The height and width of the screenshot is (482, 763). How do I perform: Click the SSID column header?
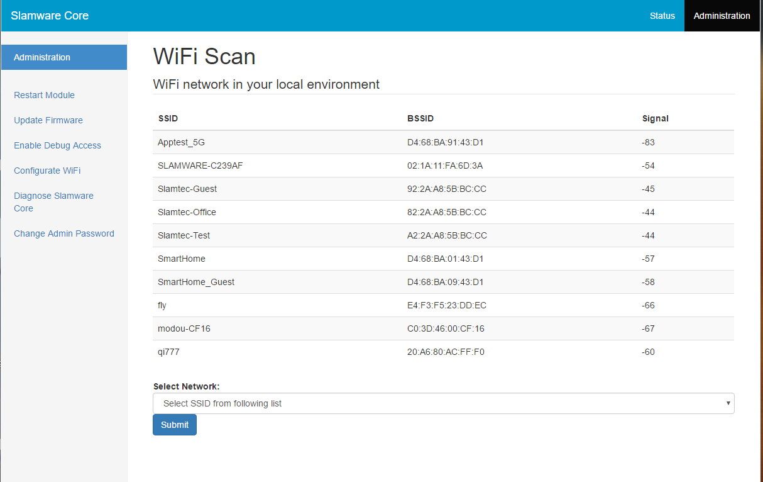pyautogui.click(x=168, y=118)
